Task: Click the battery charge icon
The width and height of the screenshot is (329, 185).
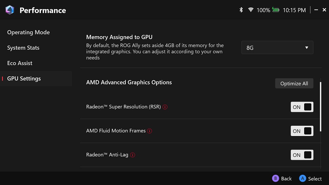Action: click(276, 10)
